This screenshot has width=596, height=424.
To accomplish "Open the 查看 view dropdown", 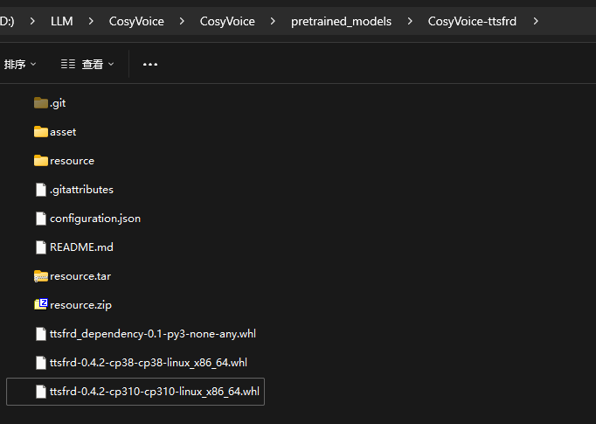I will pyautogui.click(x=87, y=65).
